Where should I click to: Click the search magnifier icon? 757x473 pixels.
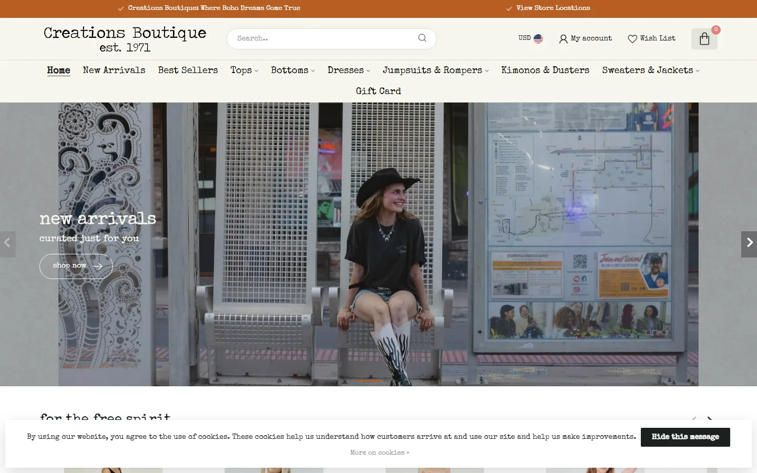[x=422, y=38]
